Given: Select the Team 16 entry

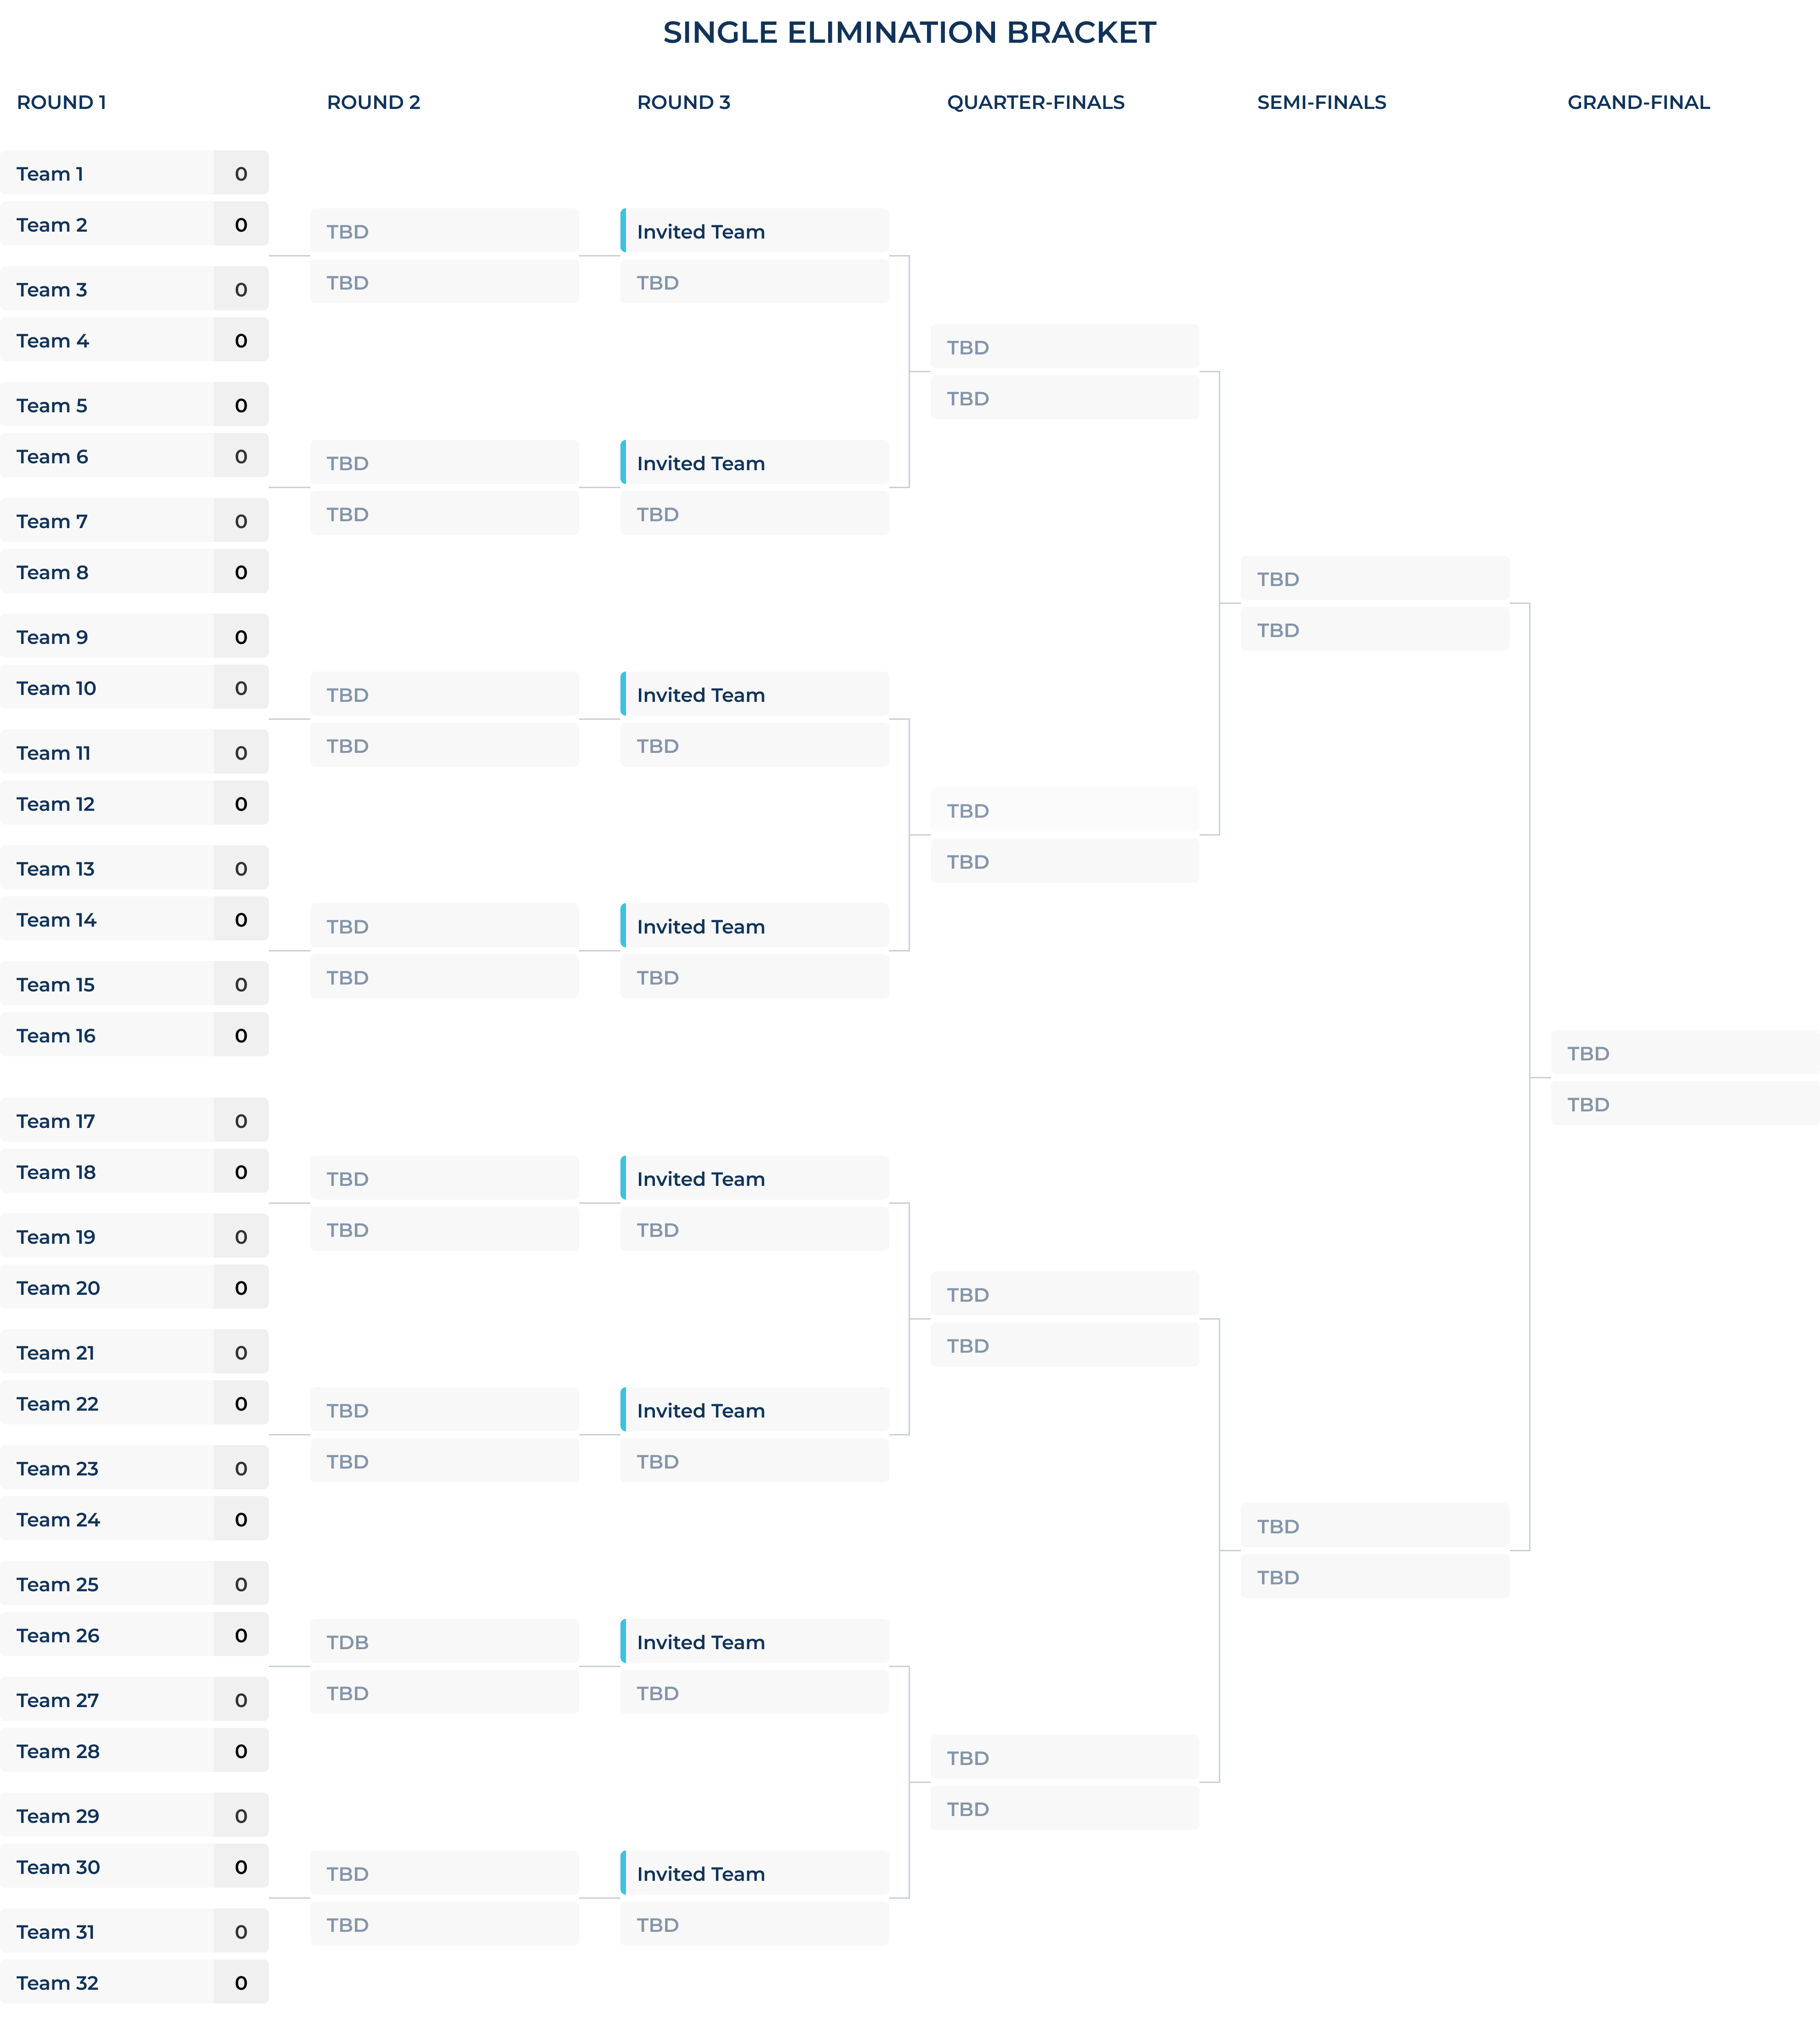Looking at the screenshot, I should 134,1035.
